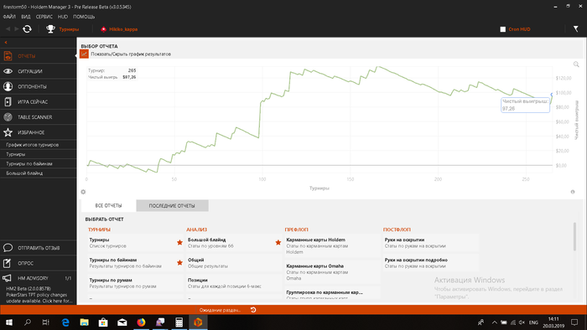Go forward with the right arrow

pos(17,28)
